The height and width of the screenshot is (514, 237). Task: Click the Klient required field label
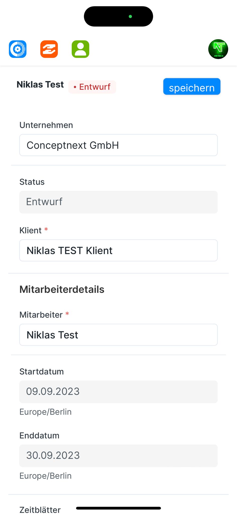coord(31,230)
